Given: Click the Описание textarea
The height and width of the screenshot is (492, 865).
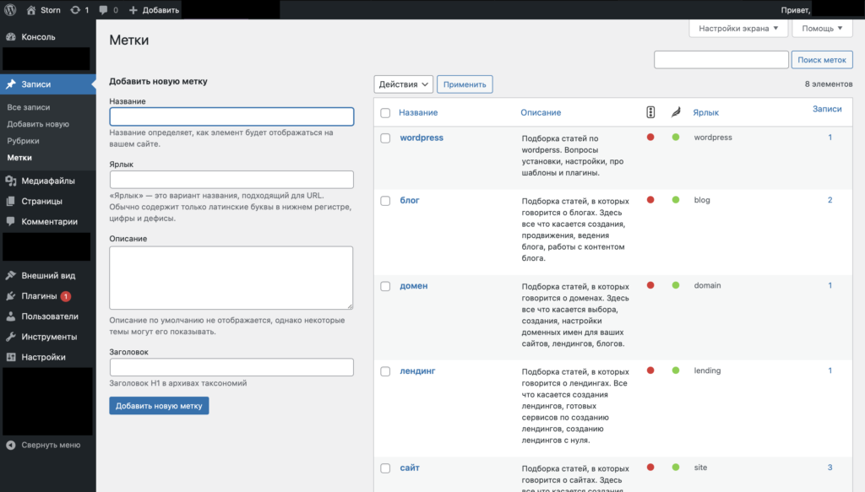Looking at the screenshot, I should [231, 278].
